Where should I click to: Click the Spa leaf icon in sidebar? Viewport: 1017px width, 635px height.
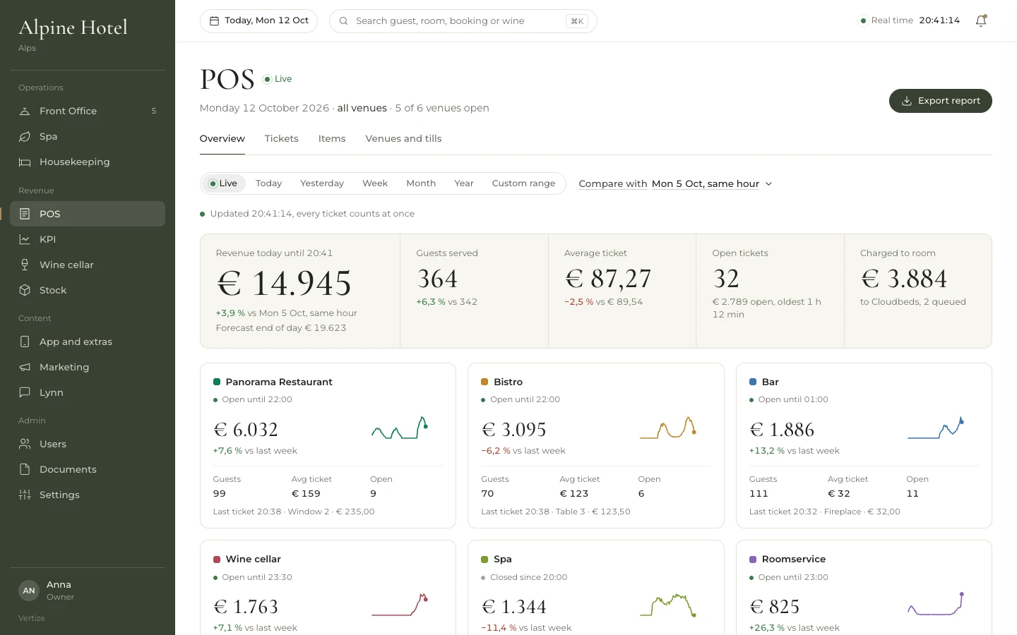click(x=25, y=136)
